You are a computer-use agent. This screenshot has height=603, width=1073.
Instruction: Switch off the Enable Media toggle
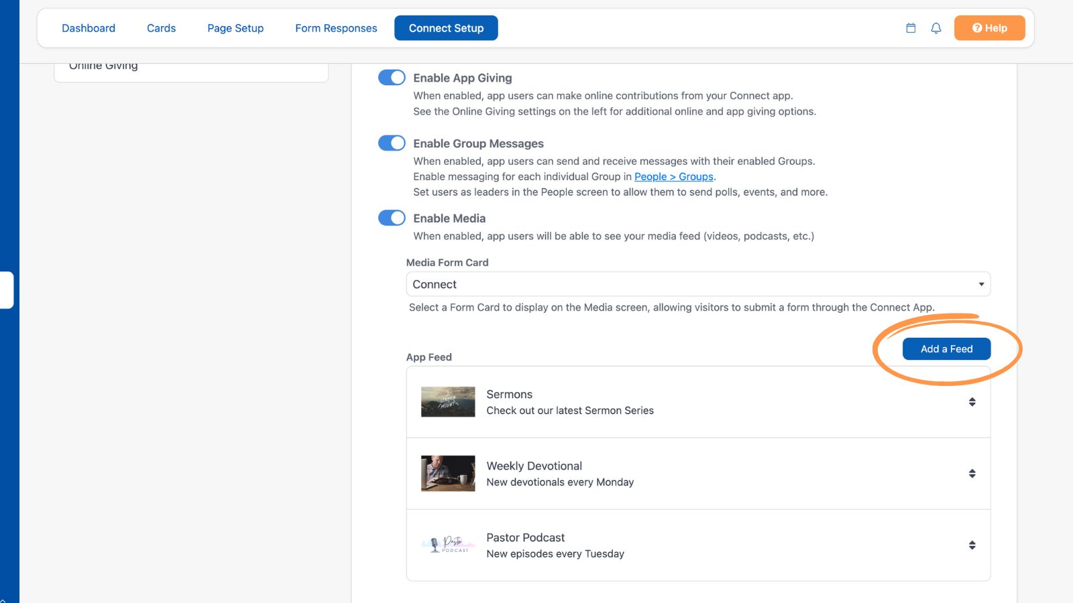392,218
